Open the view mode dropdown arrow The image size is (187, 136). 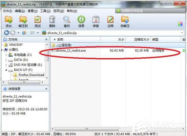pos(38,33)
